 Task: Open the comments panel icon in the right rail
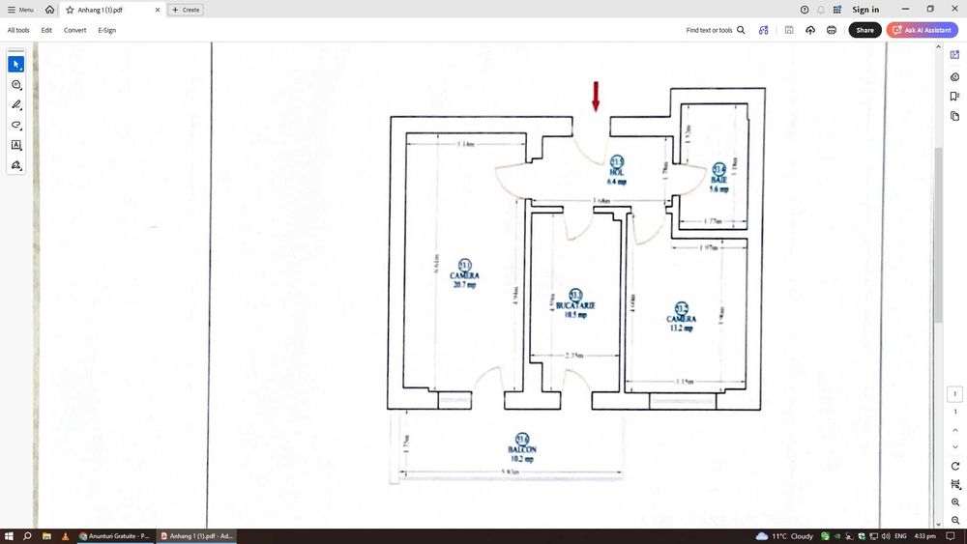954,77
